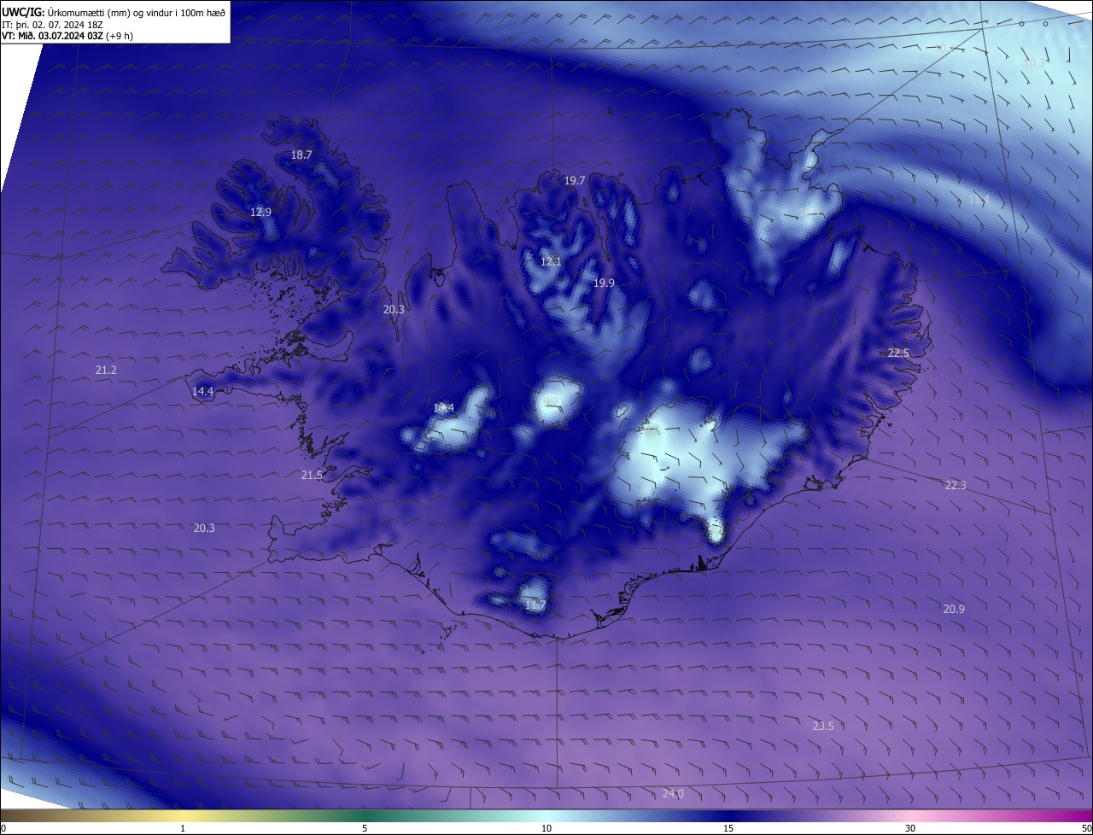Click the 22.5 value near the east coast

tap(898, 353)
